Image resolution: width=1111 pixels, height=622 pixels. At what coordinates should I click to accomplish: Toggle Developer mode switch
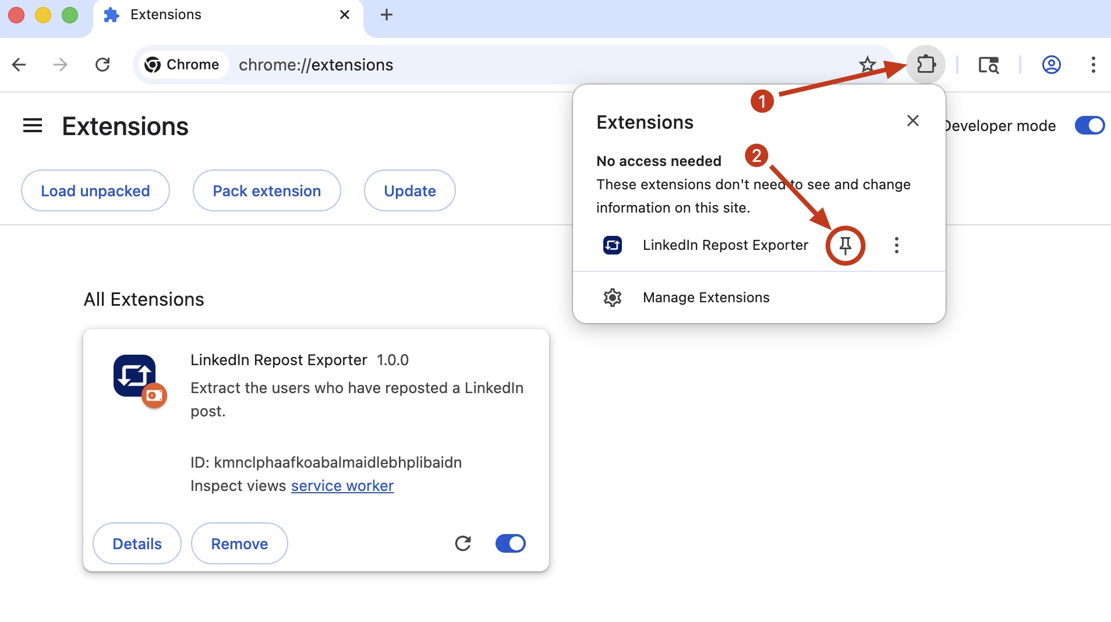pos(1090,125)
